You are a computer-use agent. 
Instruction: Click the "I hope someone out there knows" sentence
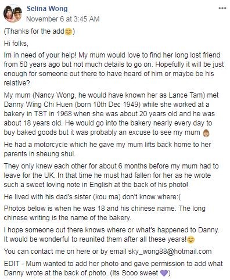tap(112, 230)
